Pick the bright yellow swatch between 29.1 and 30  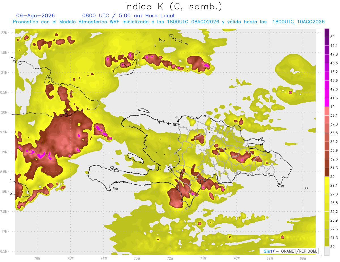(327, 181)
